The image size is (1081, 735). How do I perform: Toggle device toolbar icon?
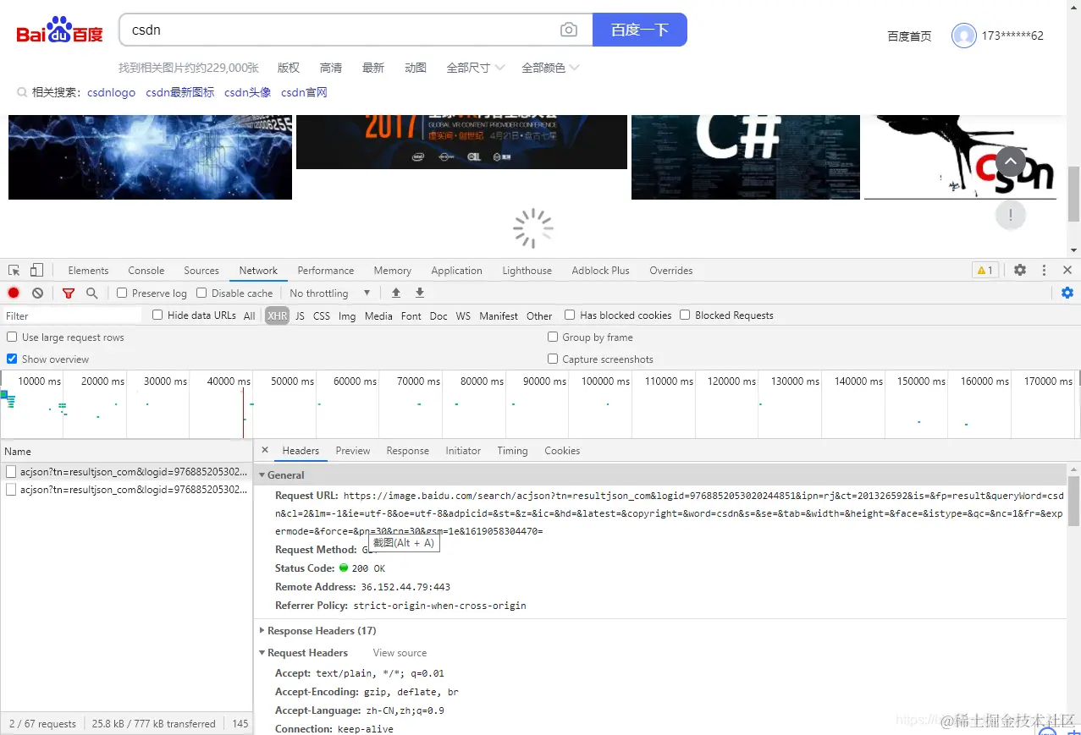[x=36, y=271]
